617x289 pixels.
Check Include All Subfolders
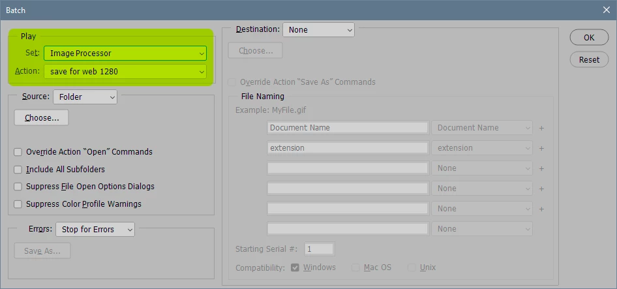click(x=18, y=170)
